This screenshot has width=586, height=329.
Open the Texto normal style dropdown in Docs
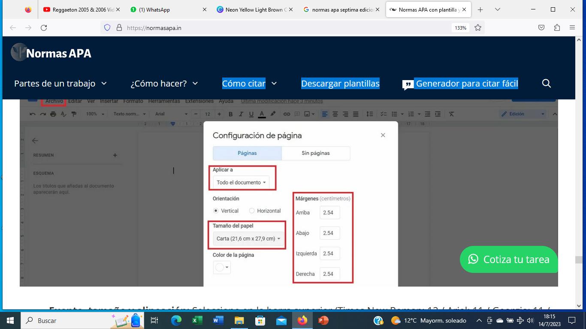[x=130, y=114]
